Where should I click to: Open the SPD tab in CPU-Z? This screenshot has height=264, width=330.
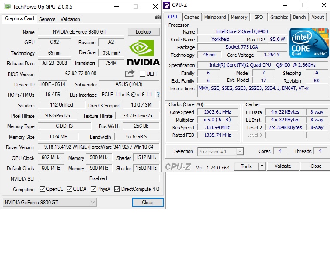(258, 17)
